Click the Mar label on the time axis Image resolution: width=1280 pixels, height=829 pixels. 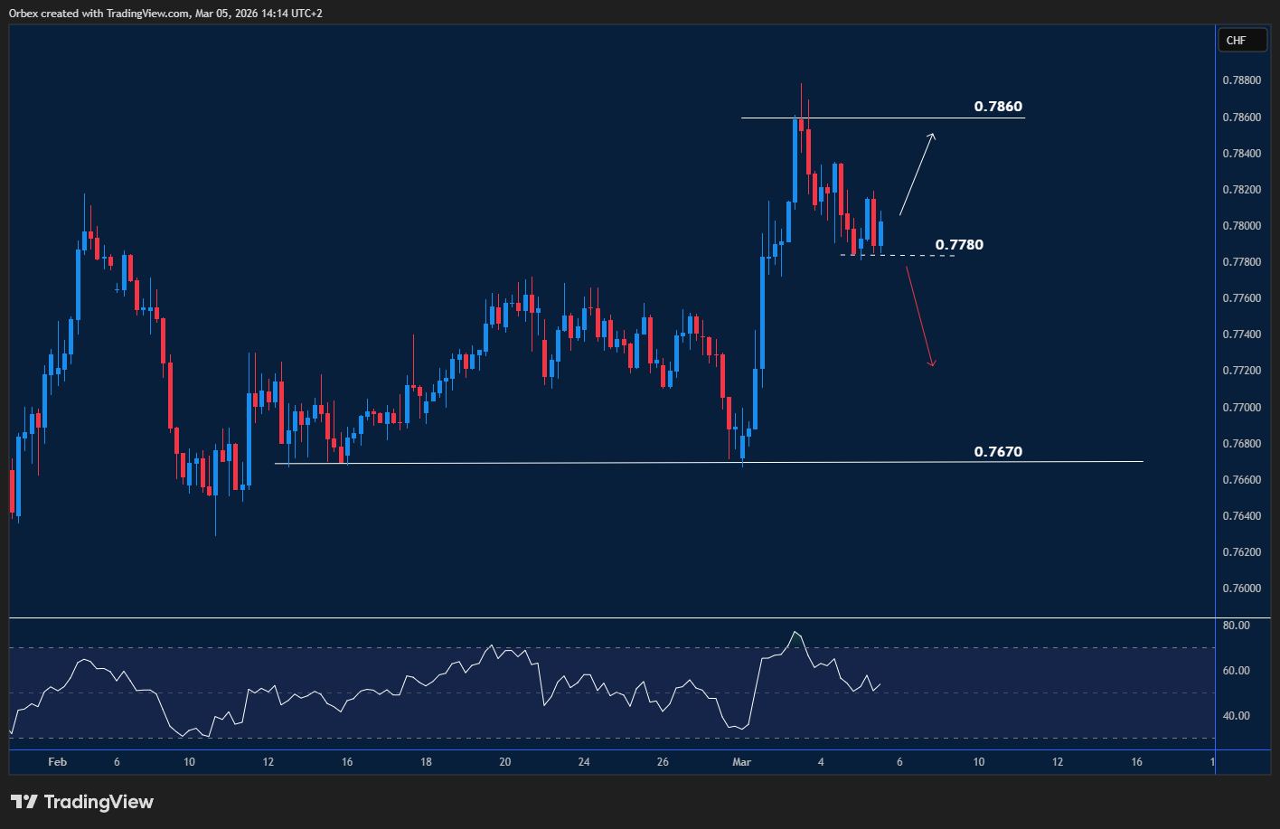pos(741,762)
